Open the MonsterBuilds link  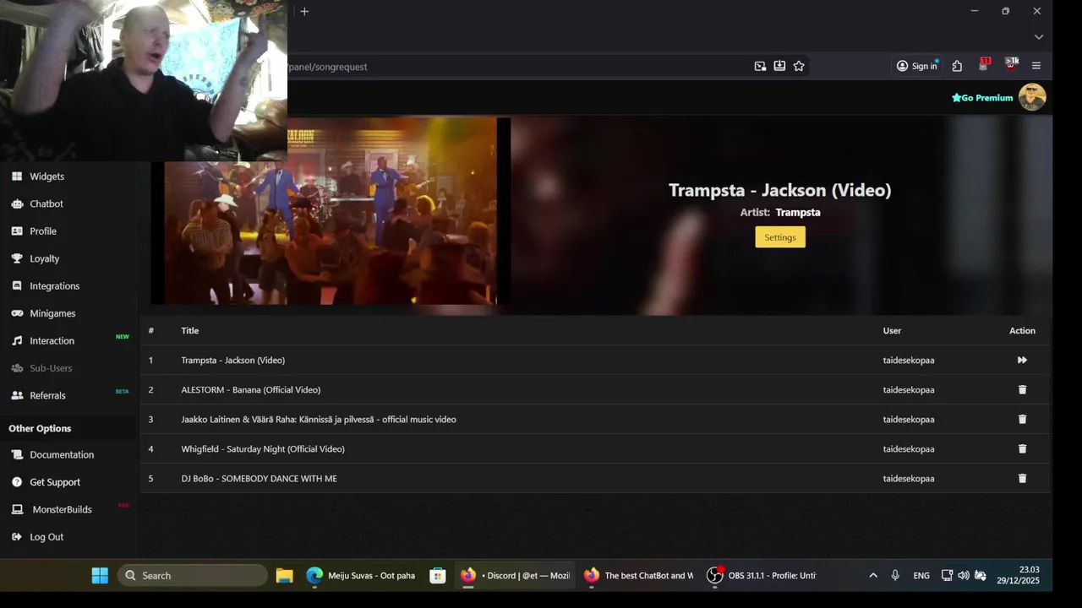click(x=62, y=509)
